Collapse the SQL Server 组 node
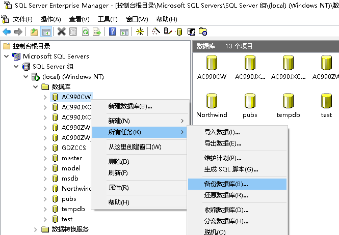Viewport: 339px width, 235px height. coord(16,67)
